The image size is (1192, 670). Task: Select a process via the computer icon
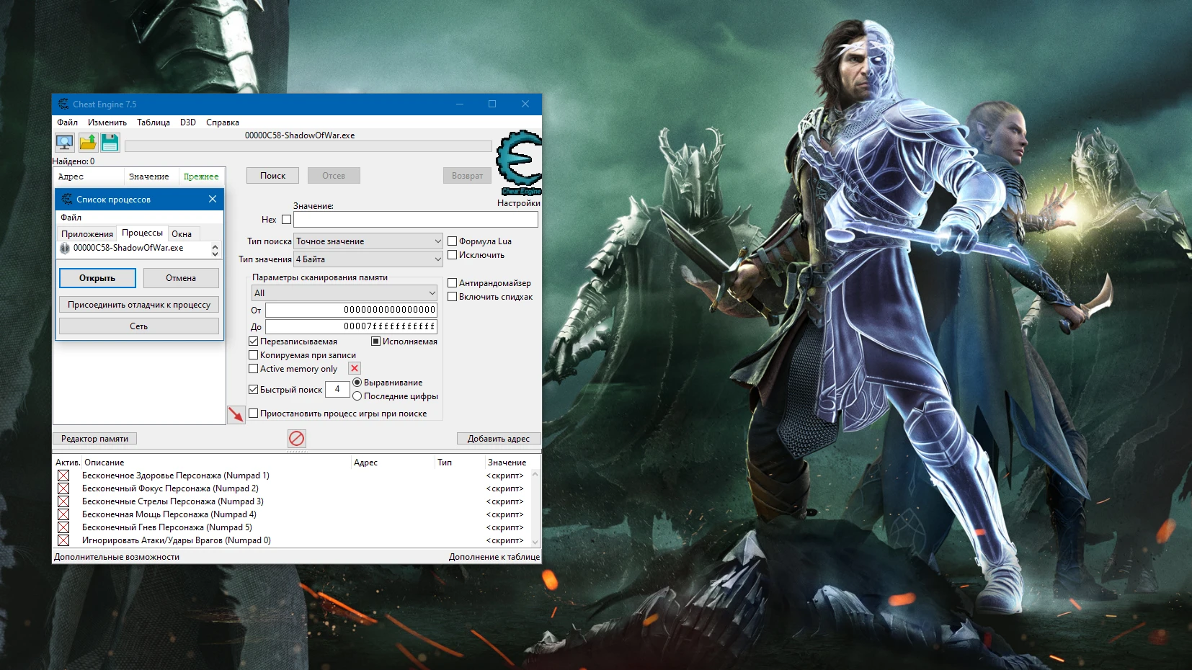(63, 142)
